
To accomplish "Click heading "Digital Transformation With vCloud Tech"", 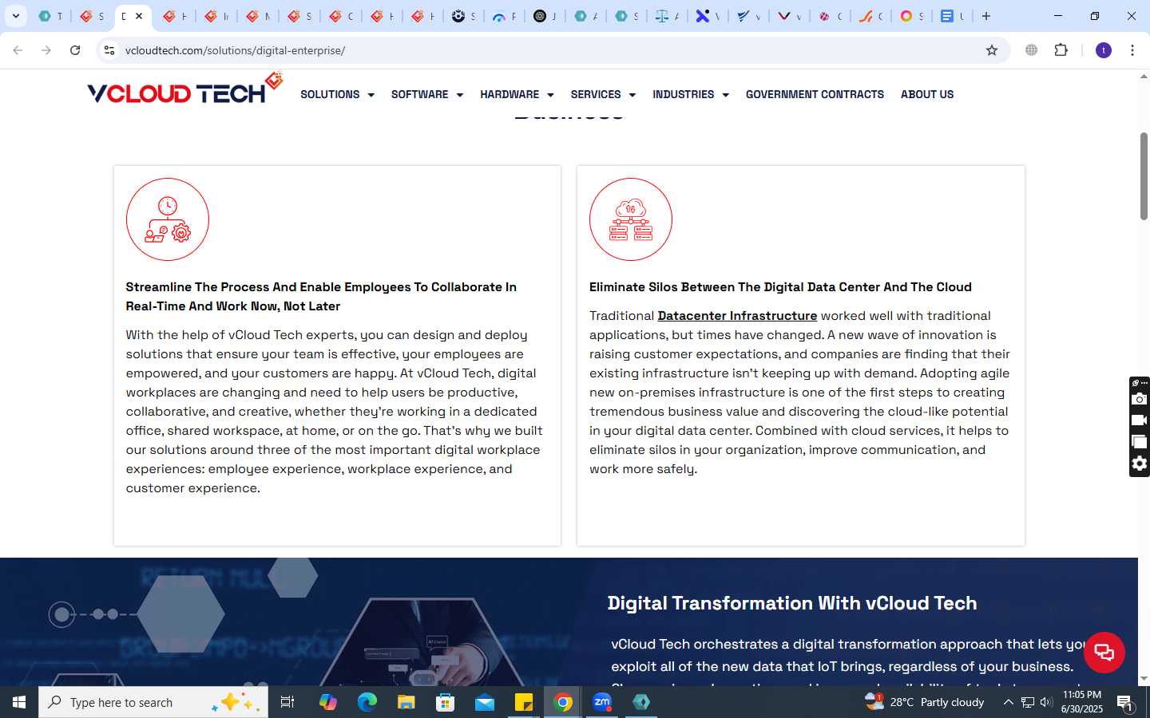I will click(792, 603).
